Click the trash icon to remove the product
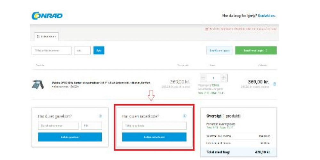Image resolution: width=320 pixels, height=160 pixels. [275, 84]
